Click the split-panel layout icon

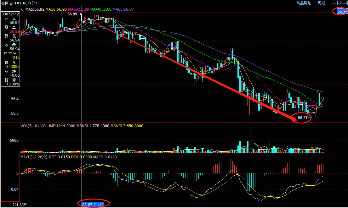[x=345, y=3]
